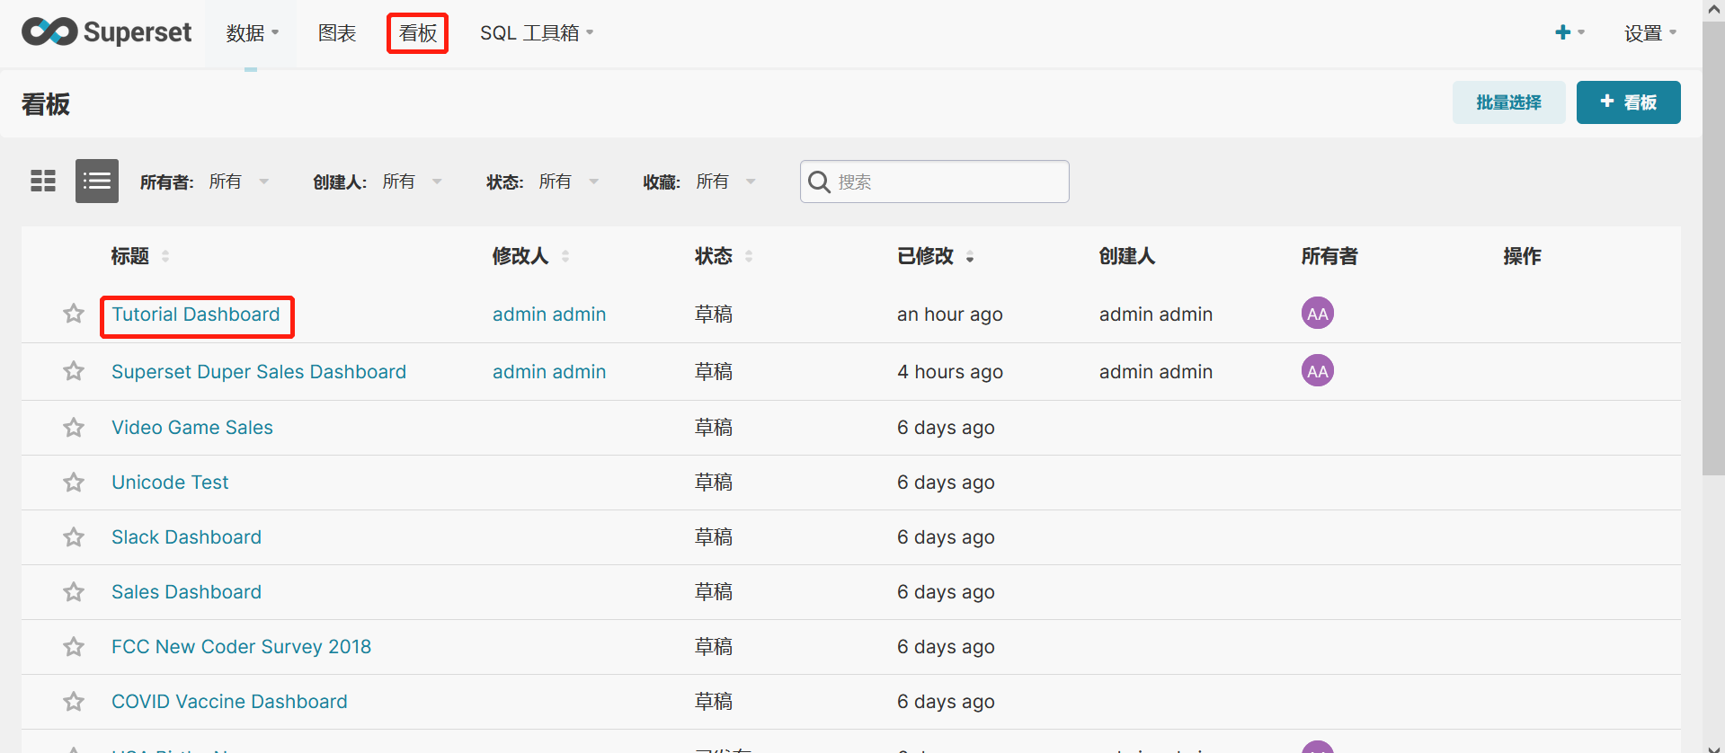Click the vertical scrollbar thumb

[1713, 247]
